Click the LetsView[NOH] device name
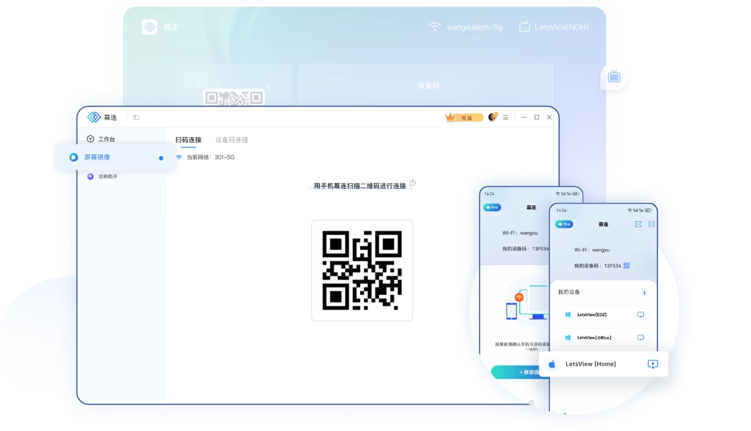Viewport: 751px width, 431px height. click(562, 27)
